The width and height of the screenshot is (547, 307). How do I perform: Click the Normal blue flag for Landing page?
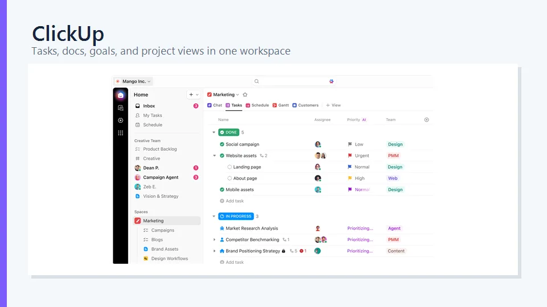pos(350,167)
